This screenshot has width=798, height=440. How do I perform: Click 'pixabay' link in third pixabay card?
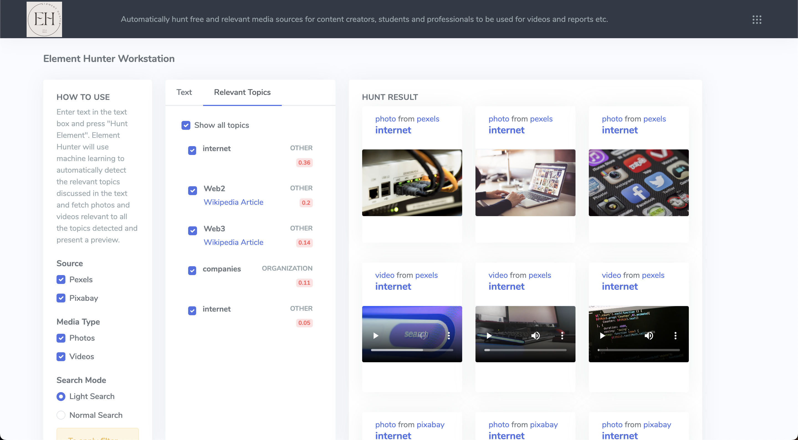coord(657,425)
